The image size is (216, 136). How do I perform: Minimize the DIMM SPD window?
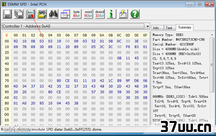coord(190,4)
